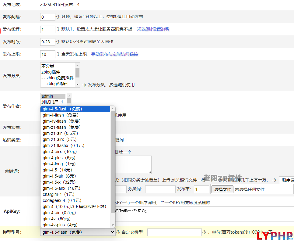The height and width of the screenshot is (241, 294).
Task: Pick glm-4.5-air（6元） from the list
Action: pos(75,176)
